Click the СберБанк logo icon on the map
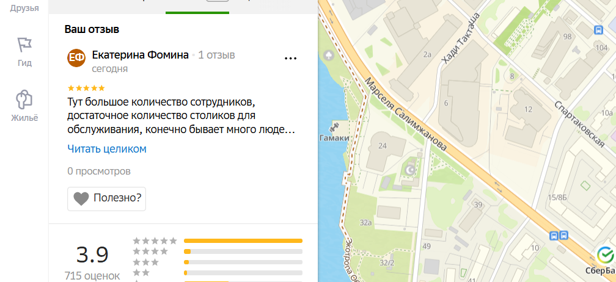616x282 pixels. (x=604, y=256)
